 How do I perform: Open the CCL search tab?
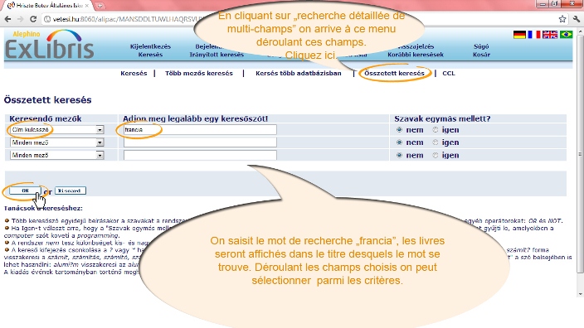click(x=449, y=73)
